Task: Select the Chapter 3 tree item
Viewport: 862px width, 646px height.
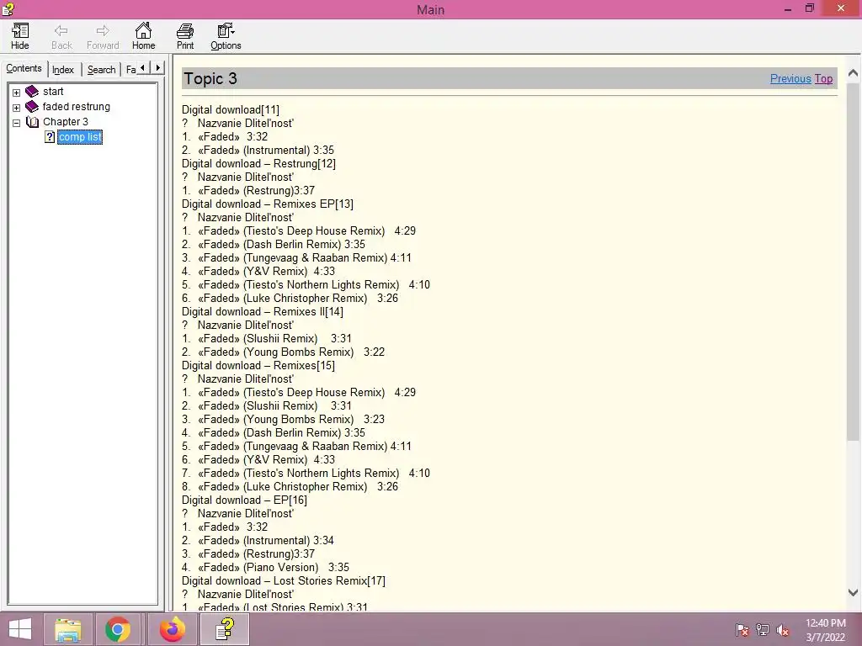Action: pos(66,121)
